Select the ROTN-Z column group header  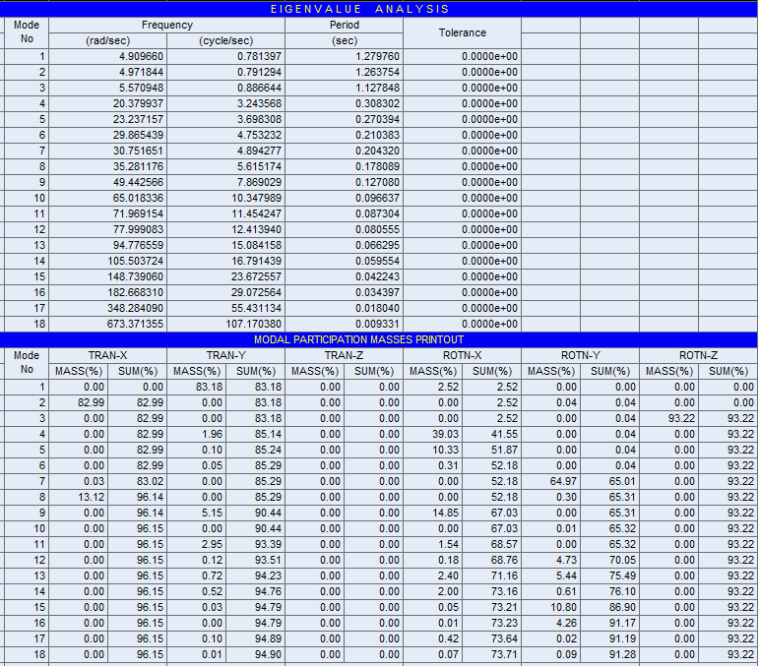point(698,355)
